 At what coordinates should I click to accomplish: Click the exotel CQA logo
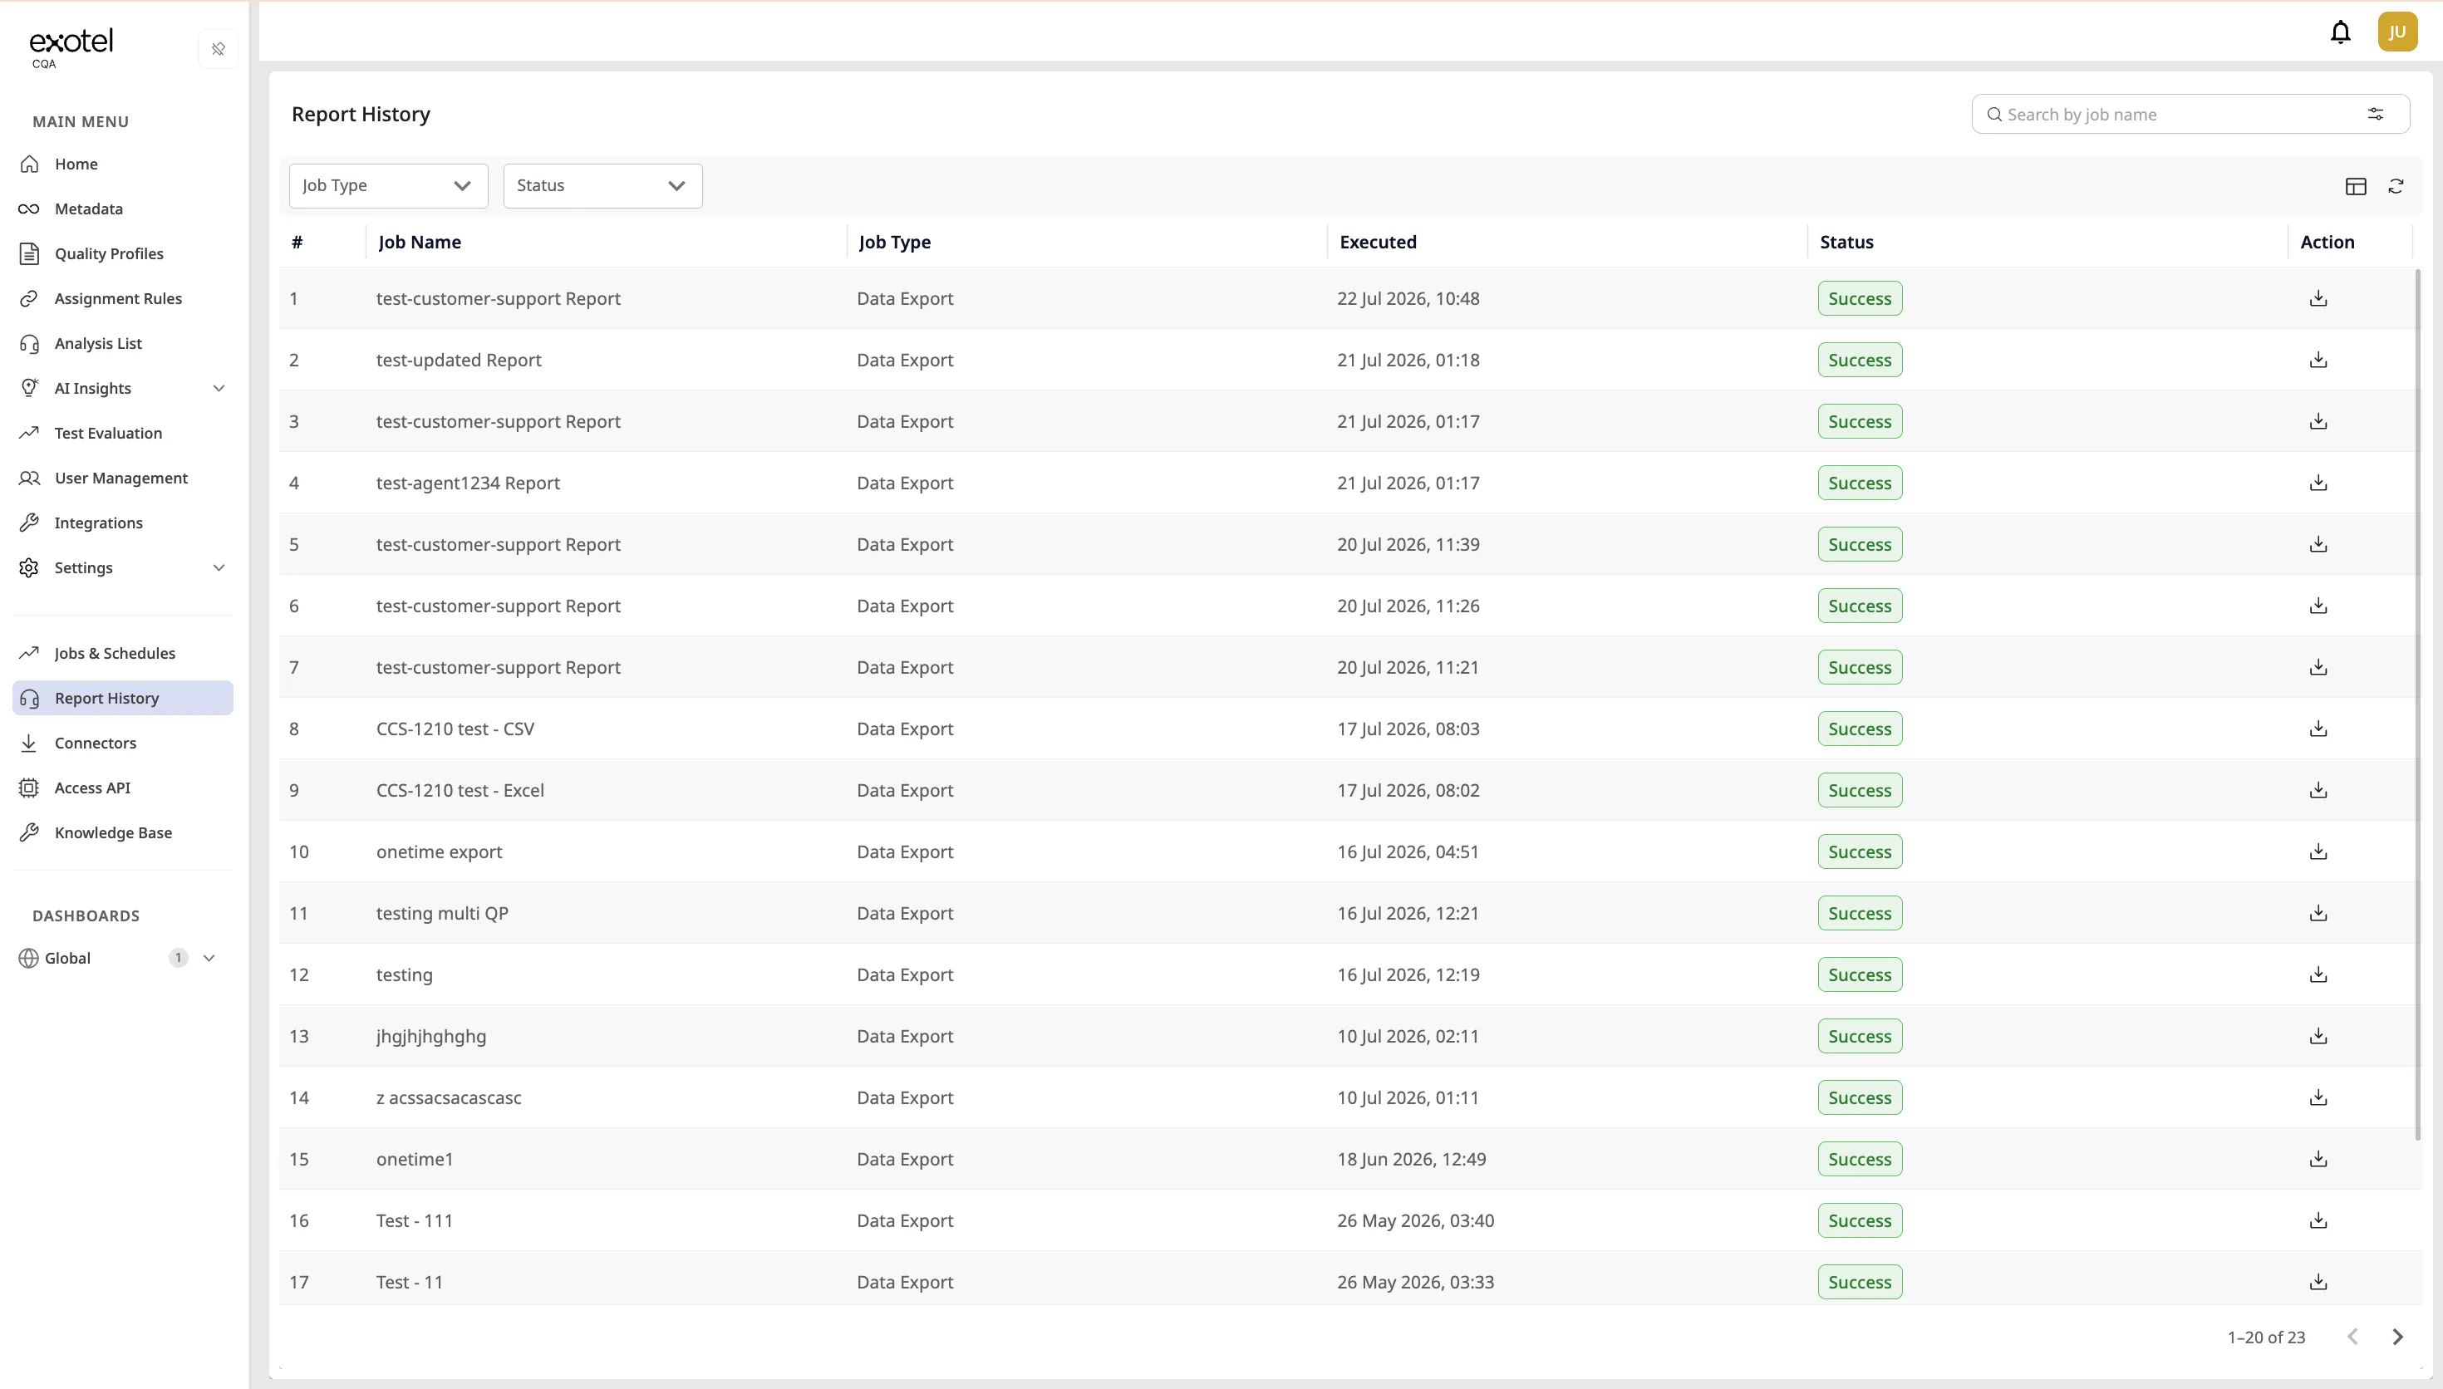pos(71,47)
